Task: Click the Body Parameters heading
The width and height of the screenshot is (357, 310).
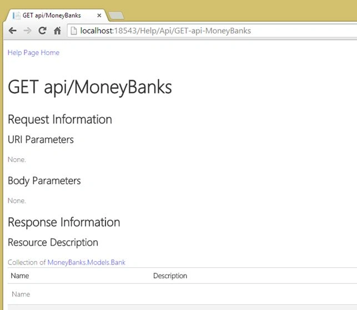Action: tap(44, 181)
